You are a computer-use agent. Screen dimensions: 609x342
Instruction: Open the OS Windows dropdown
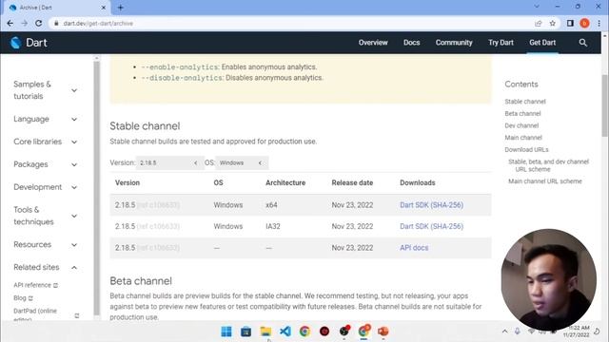242,162
